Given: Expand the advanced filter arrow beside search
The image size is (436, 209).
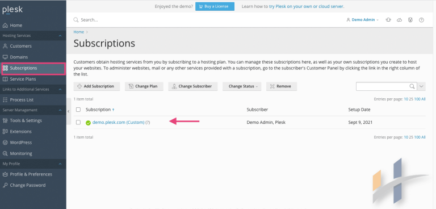Looking at the screenshot, I should [422, 86].
